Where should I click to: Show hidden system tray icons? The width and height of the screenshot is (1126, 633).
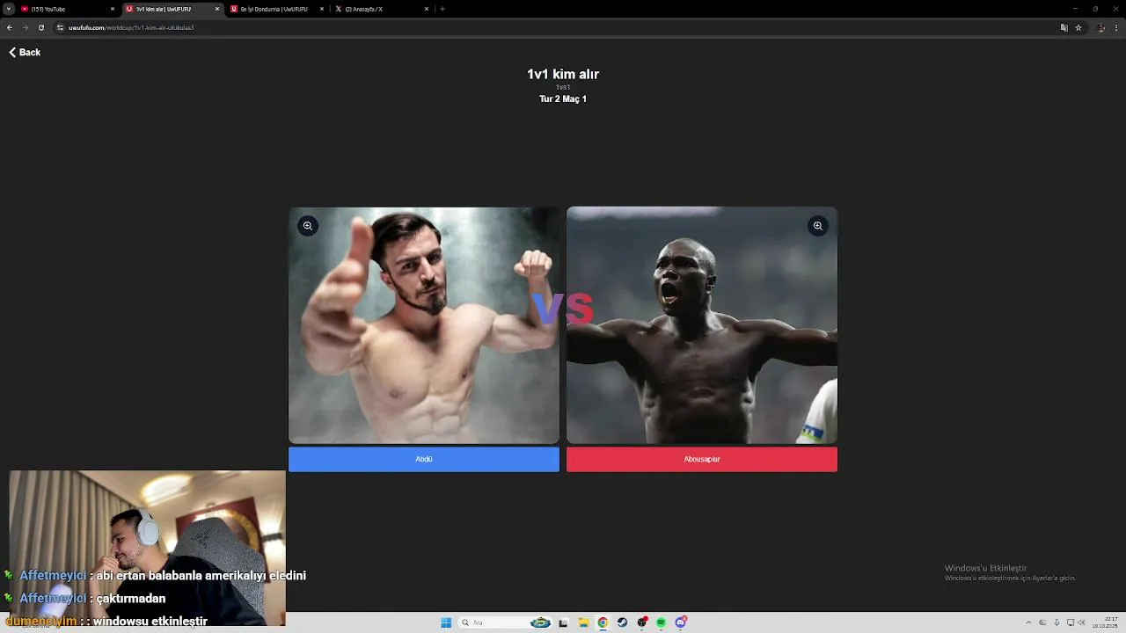(x=1028, y=622)
